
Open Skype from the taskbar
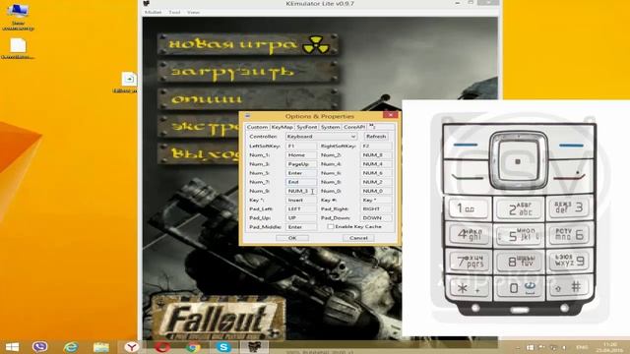click(x=223, y=347)
